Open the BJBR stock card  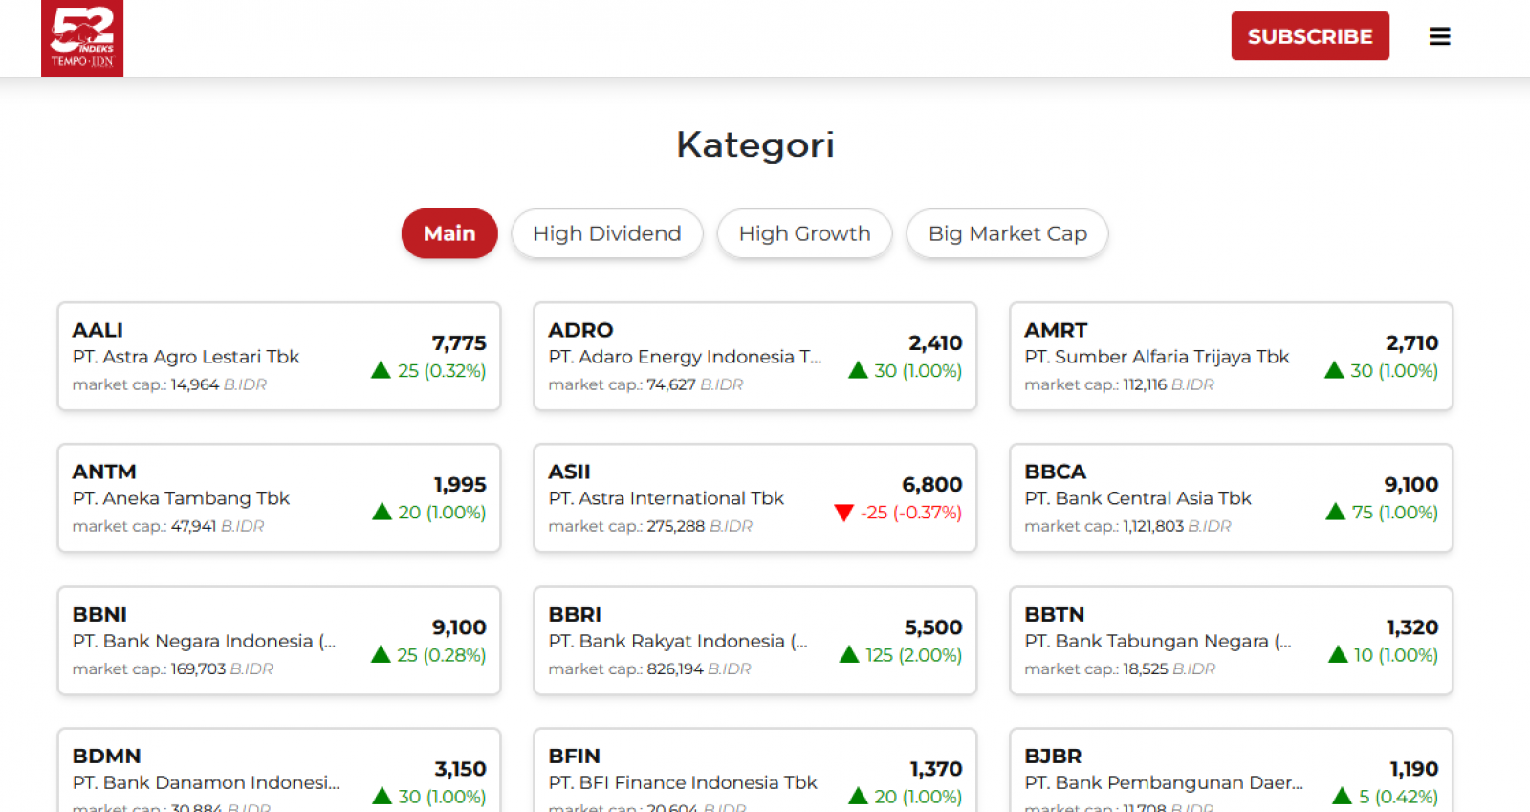pyautogui.click(x=1232, y=771)
